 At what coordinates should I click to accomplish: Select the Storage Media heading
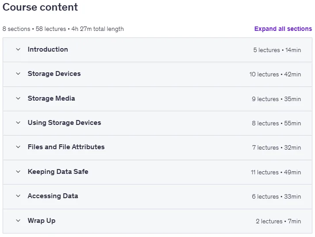pyautogui.click(x=51, y=98)
